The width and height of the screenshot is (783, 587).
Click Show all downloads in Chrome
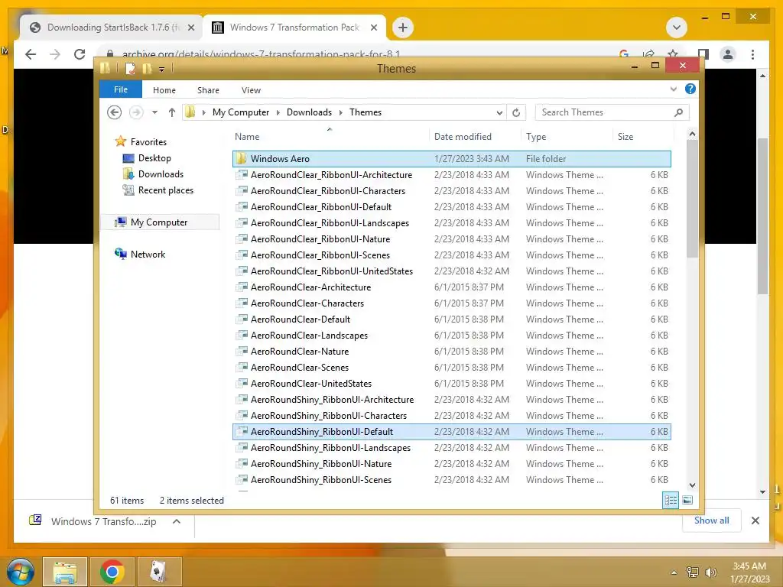(x=712, y=521)
